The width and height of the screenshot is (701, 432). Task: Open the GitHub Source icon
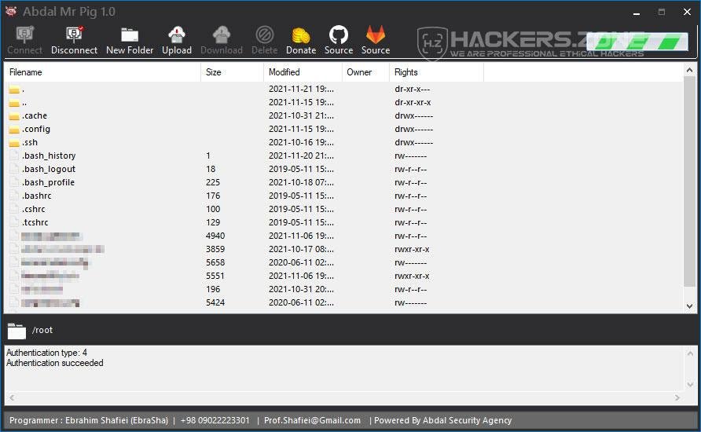click(x=339, y=35)
